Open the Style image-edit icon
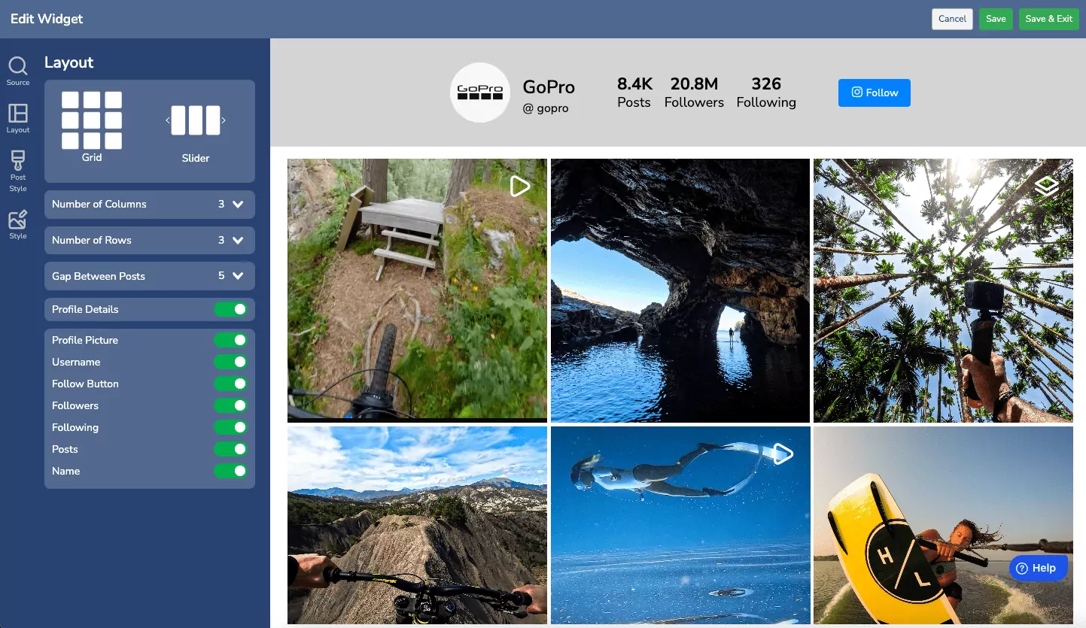1086x628 pixels. point(18,220)
